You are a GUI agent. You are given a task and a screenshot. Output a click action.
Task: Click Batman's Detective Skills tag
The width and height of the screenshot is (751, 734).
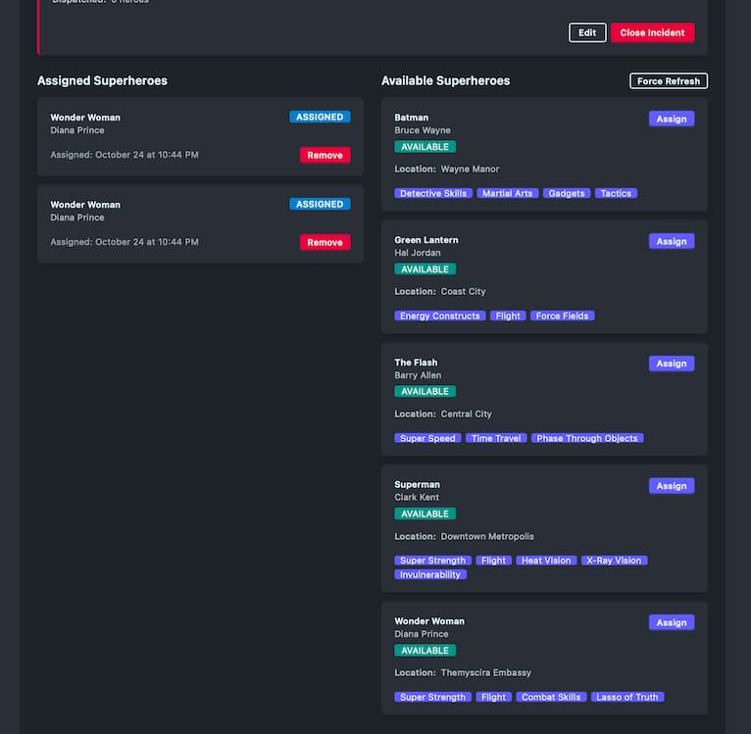[433, 194]
